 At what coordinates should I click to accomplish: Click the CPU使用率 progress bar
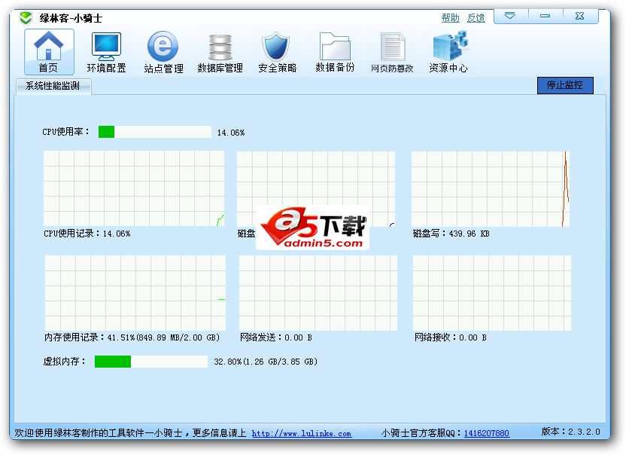coord(155,132)
